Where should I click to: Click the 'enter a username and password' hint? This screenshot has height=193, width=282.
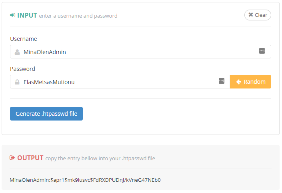point(78,16)
